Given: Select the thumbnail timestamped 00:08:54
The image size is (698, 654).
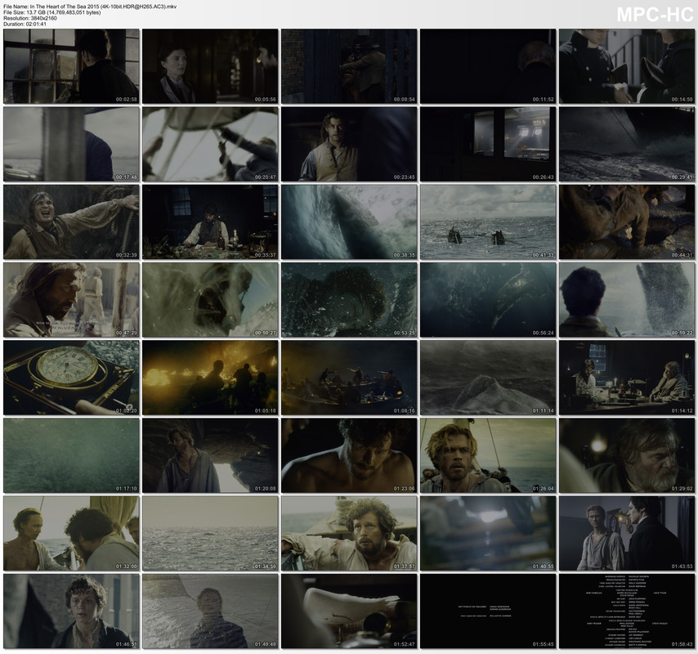Looking at the screenshot, I should click(x=349, y=66).
